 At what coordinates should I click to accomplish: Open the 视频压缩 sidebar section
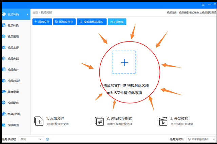point(16,36)
